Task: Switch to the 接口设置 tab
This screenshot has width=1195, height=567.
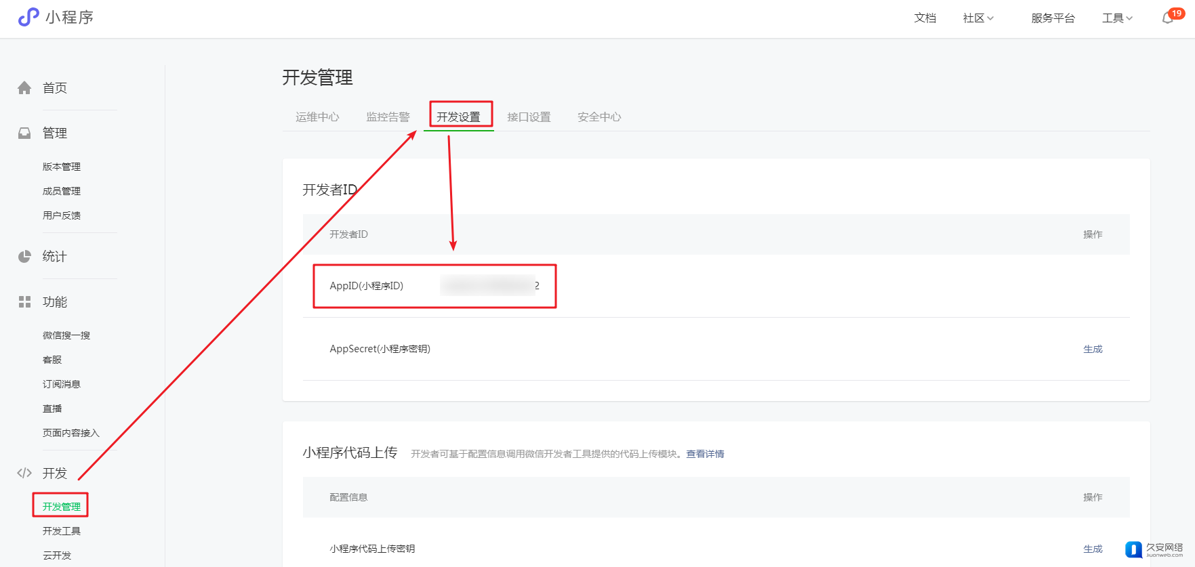Action: (529, 117)
